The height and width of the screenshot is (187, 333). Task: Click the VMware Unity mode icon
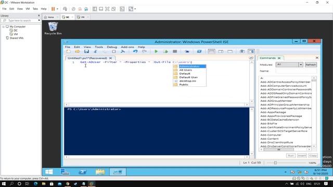[x=113, y=9]
